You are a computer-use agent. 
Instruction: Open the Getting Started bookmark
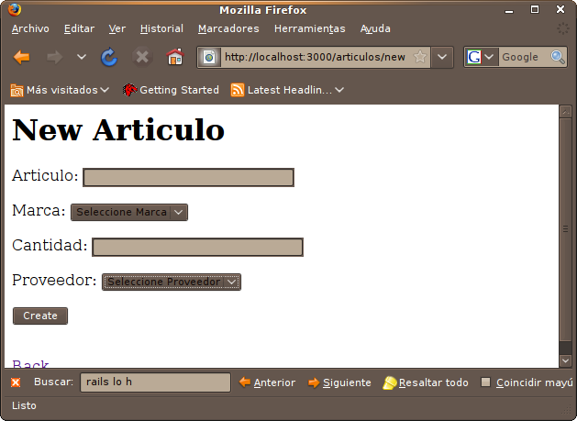pos(171,90)
